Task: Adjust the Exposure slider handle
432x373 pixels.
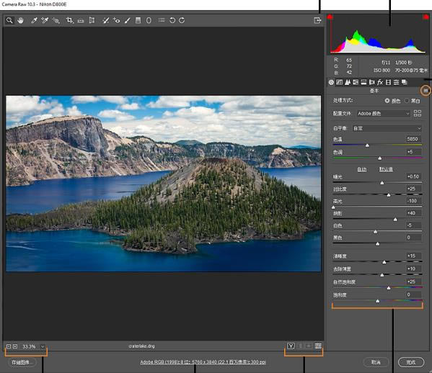Action: click(382, 183)
